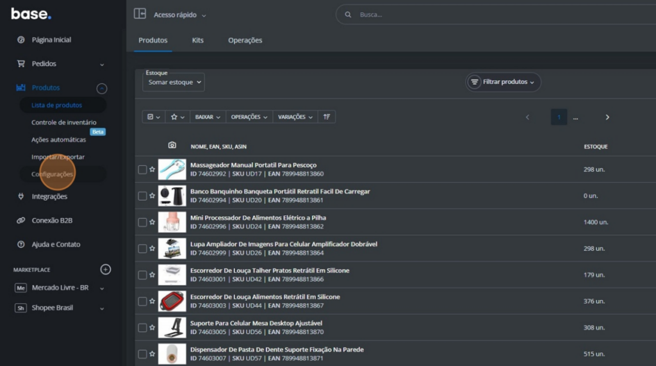This screenshot has width=656, height=366.
Task: Click the Banco Banquinho product thumbnail
Action: [x=172, y=195]
